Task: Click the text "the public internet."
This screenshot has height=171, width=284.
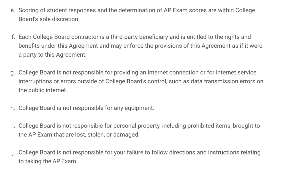Action: pyautogui.click(x=43, y=90)
